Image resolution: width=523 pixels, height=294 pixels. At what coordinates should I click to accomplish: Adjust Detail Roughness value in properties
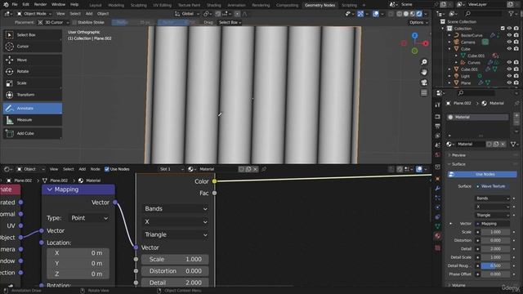pyautogui.click(x=495, y=266)
